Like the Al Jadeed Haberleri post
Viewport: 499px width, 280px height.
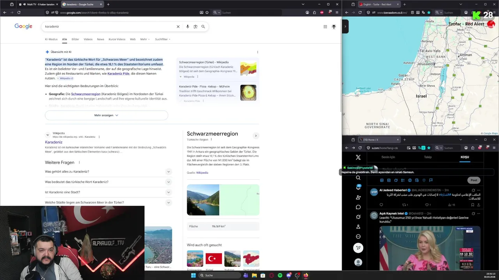[x=427, y=205]
